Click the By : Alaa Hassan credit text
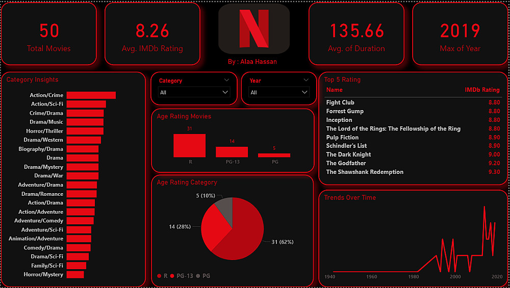This screenshot has height=288, width=510. point(252,62)
